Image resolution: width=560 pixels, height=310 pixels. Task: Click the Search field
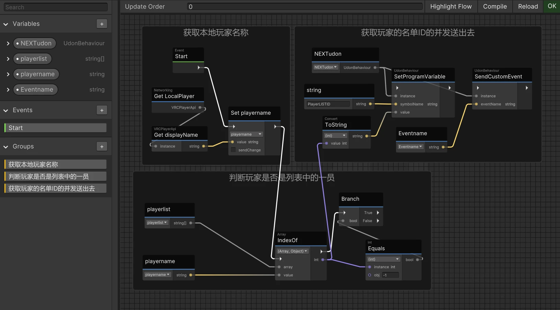[56, 7]
